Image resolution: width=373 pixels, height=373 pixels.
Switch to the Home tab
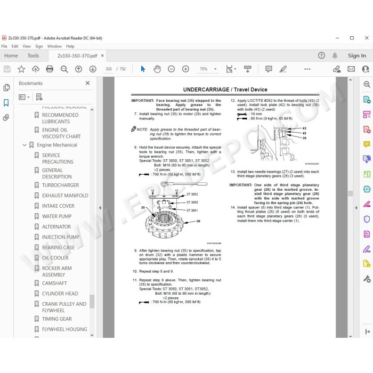pos(11,55)
